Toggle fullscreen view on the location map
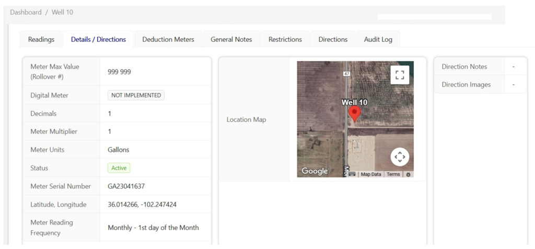The image size is (535, 249). click(400, 75)
